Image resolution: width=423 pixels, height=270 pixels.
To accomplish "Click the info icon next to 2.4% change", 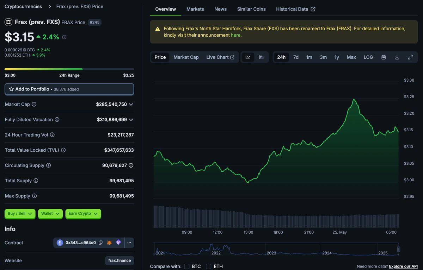I will pos(64,37).
